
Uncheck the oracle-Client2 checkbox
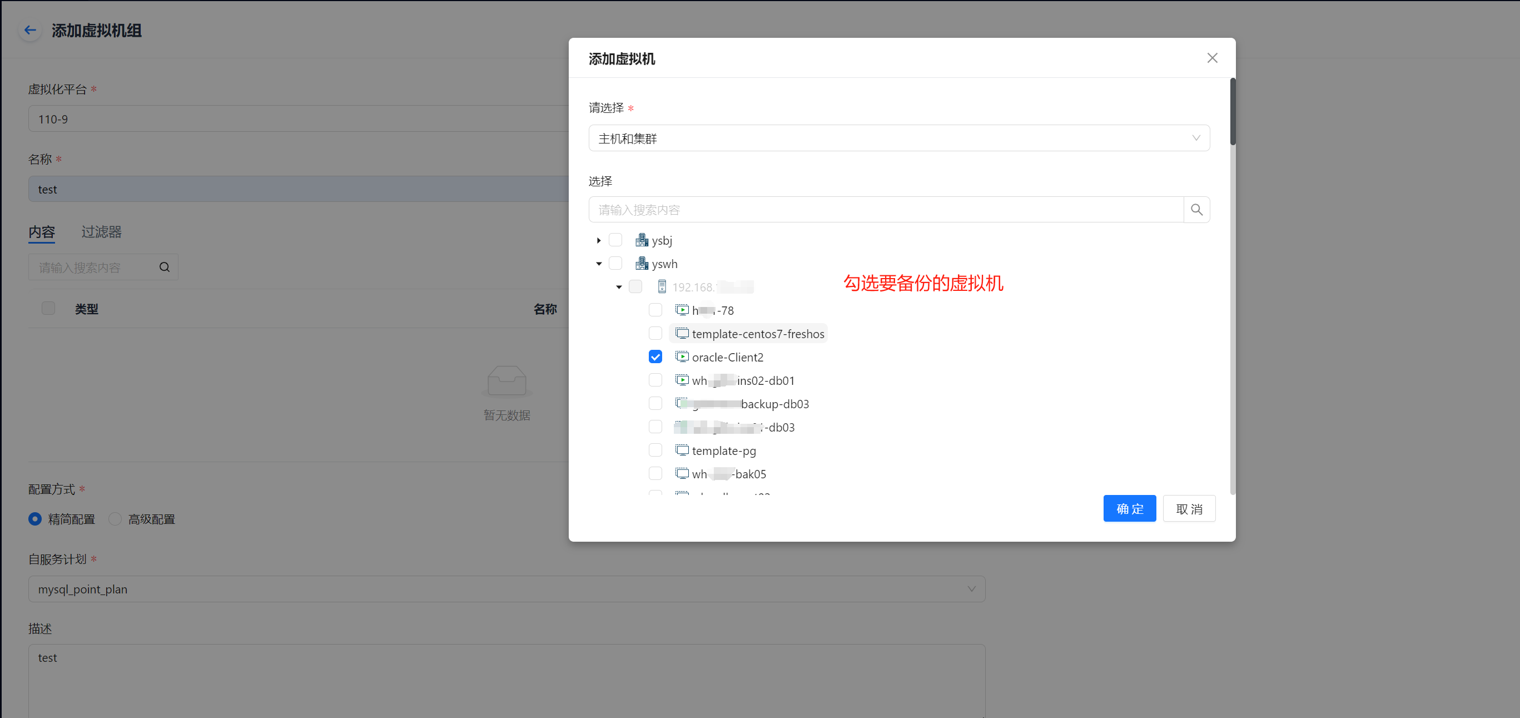coord(655,356)
